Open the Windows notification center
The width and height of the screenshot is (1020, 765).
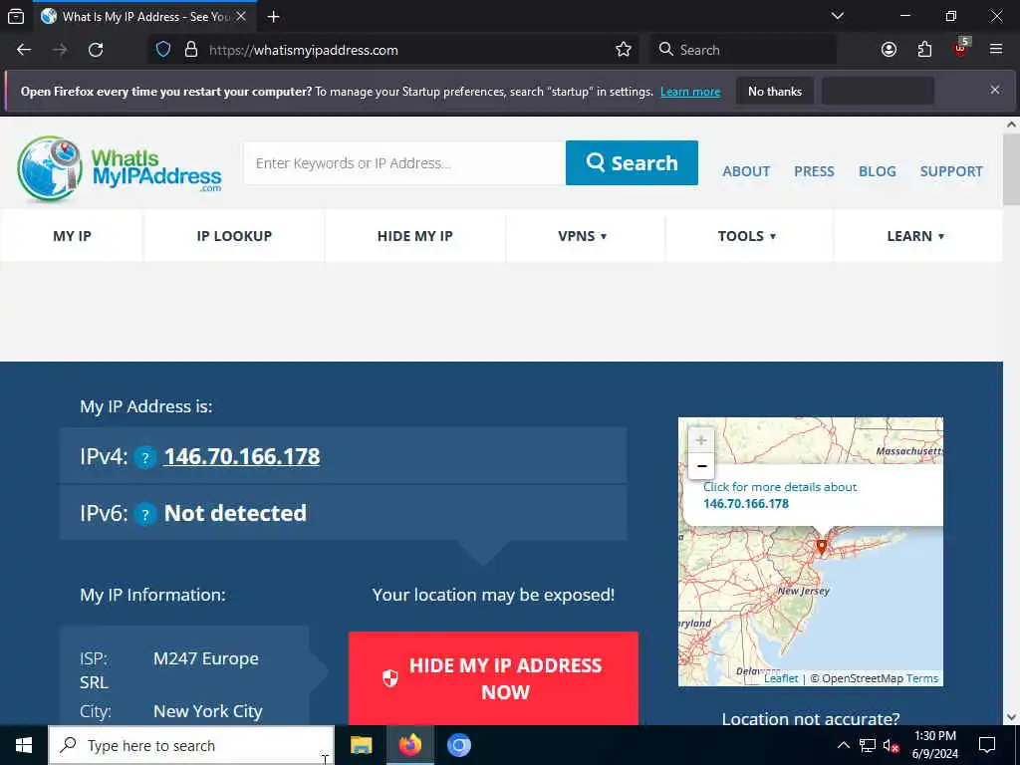point(987,745)
